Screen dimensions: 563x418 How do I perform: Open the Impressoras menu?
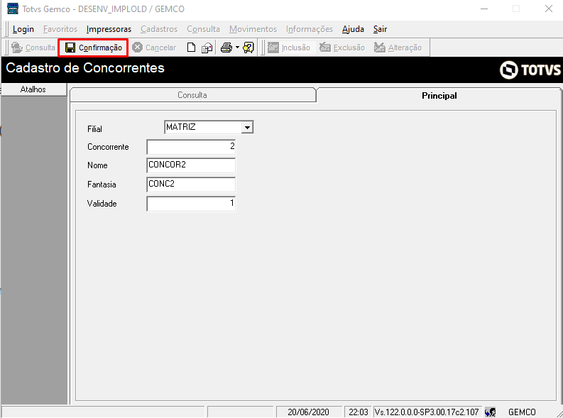[109, 29]
